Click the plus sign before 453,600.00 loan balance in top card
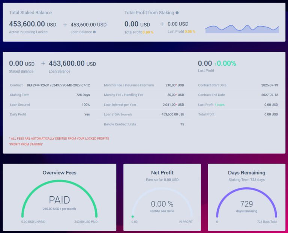The width and height of the screenshot is (288, 233). [x=65, y=25]
